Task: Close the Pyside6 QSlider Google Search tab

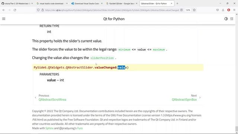Action: (x=136, y=3)
